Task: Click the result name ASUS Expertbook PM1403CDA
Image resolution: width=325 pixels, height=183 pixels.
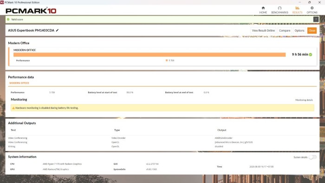Action: [x=31, y=30]
